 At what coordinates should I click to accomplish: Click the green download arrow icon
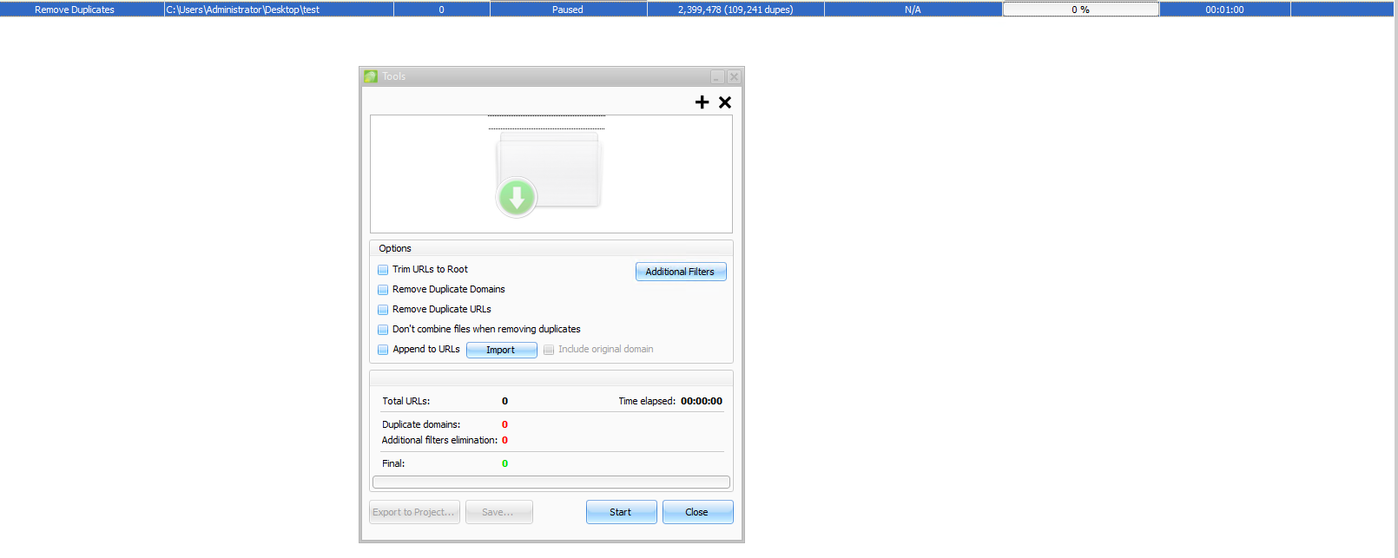click(x=517, y=197)
